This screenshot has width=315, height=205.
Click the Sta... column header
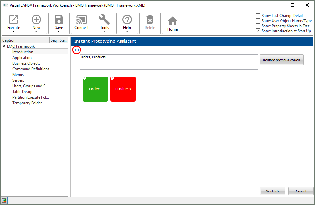coord(63,40)
